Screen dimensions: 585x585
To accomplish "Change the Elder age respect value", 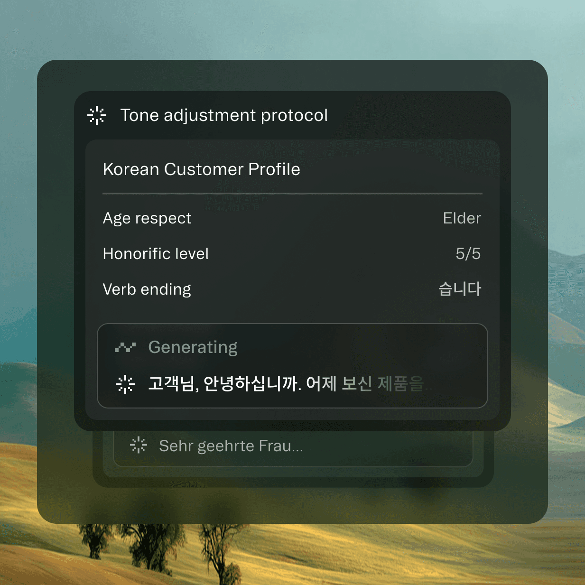I will (x=462, y=218).
